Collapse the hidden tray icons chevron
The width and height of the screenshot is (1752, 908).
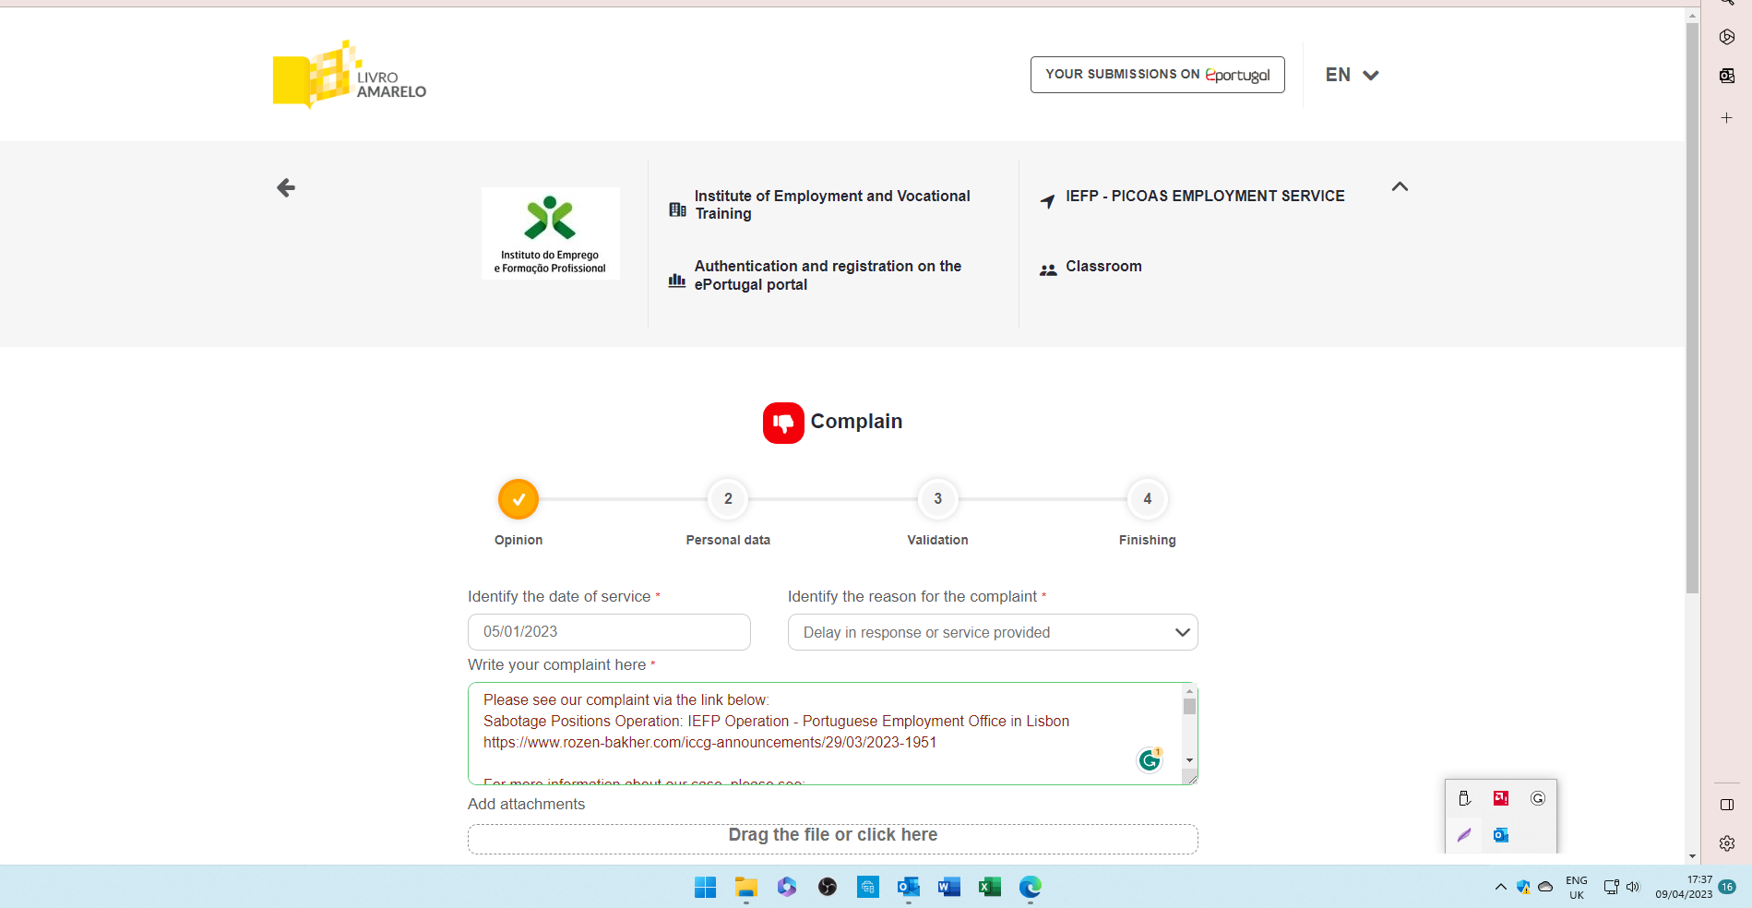point(1501,887)
